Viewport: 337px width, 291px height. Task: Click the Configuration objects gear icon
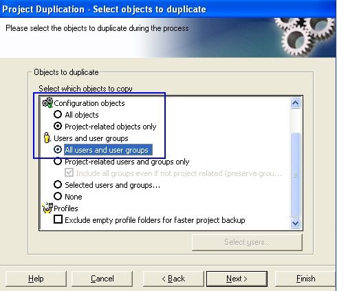tap(47, 103)
